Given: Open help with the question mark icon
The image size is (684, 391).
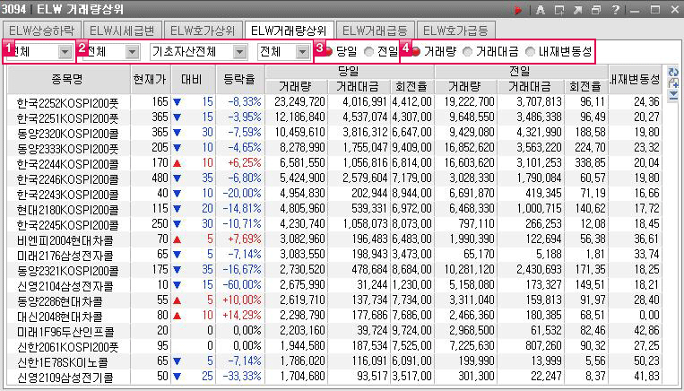Looking at the screenshot, I should pos(615,10).
